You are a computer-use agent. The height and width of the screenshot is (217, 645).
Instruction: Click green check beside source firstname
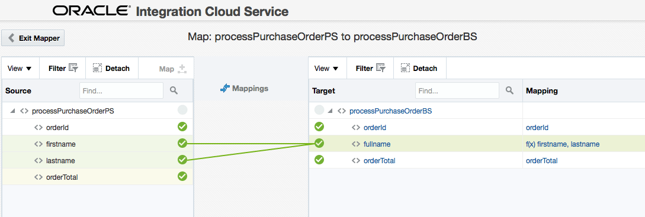pyautogui.click(x=182, y=143)
